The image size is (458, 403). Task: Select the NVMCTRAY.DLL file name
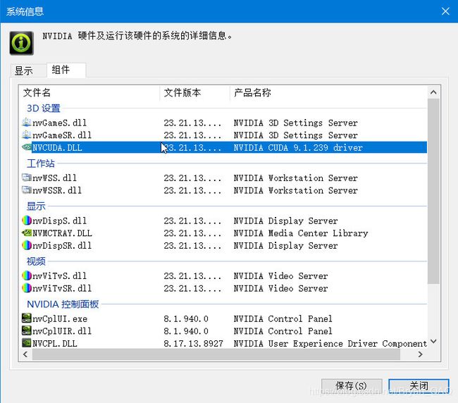[x=62, y=233]
